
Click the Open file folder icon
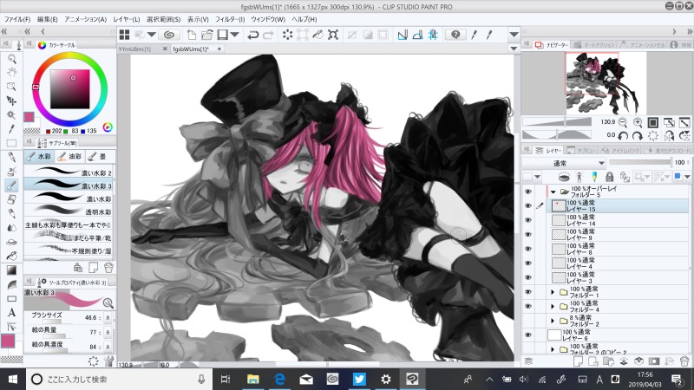pos(206,35)
